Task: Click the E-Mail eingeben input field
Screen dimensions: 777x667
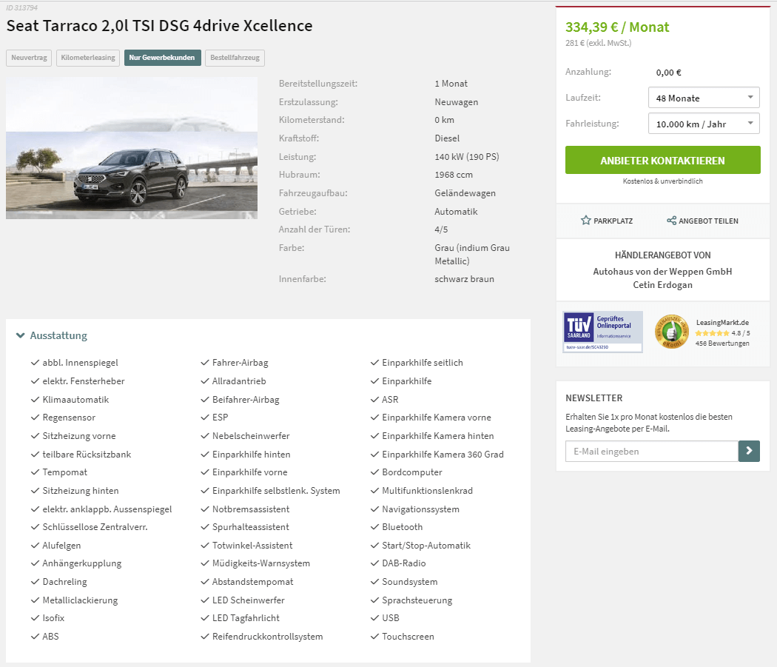Action: (x=652, y=452)
